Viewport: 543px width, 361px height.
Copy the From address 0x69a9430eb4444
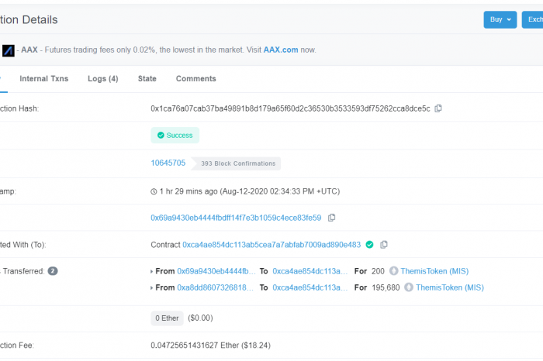point(331,218)
